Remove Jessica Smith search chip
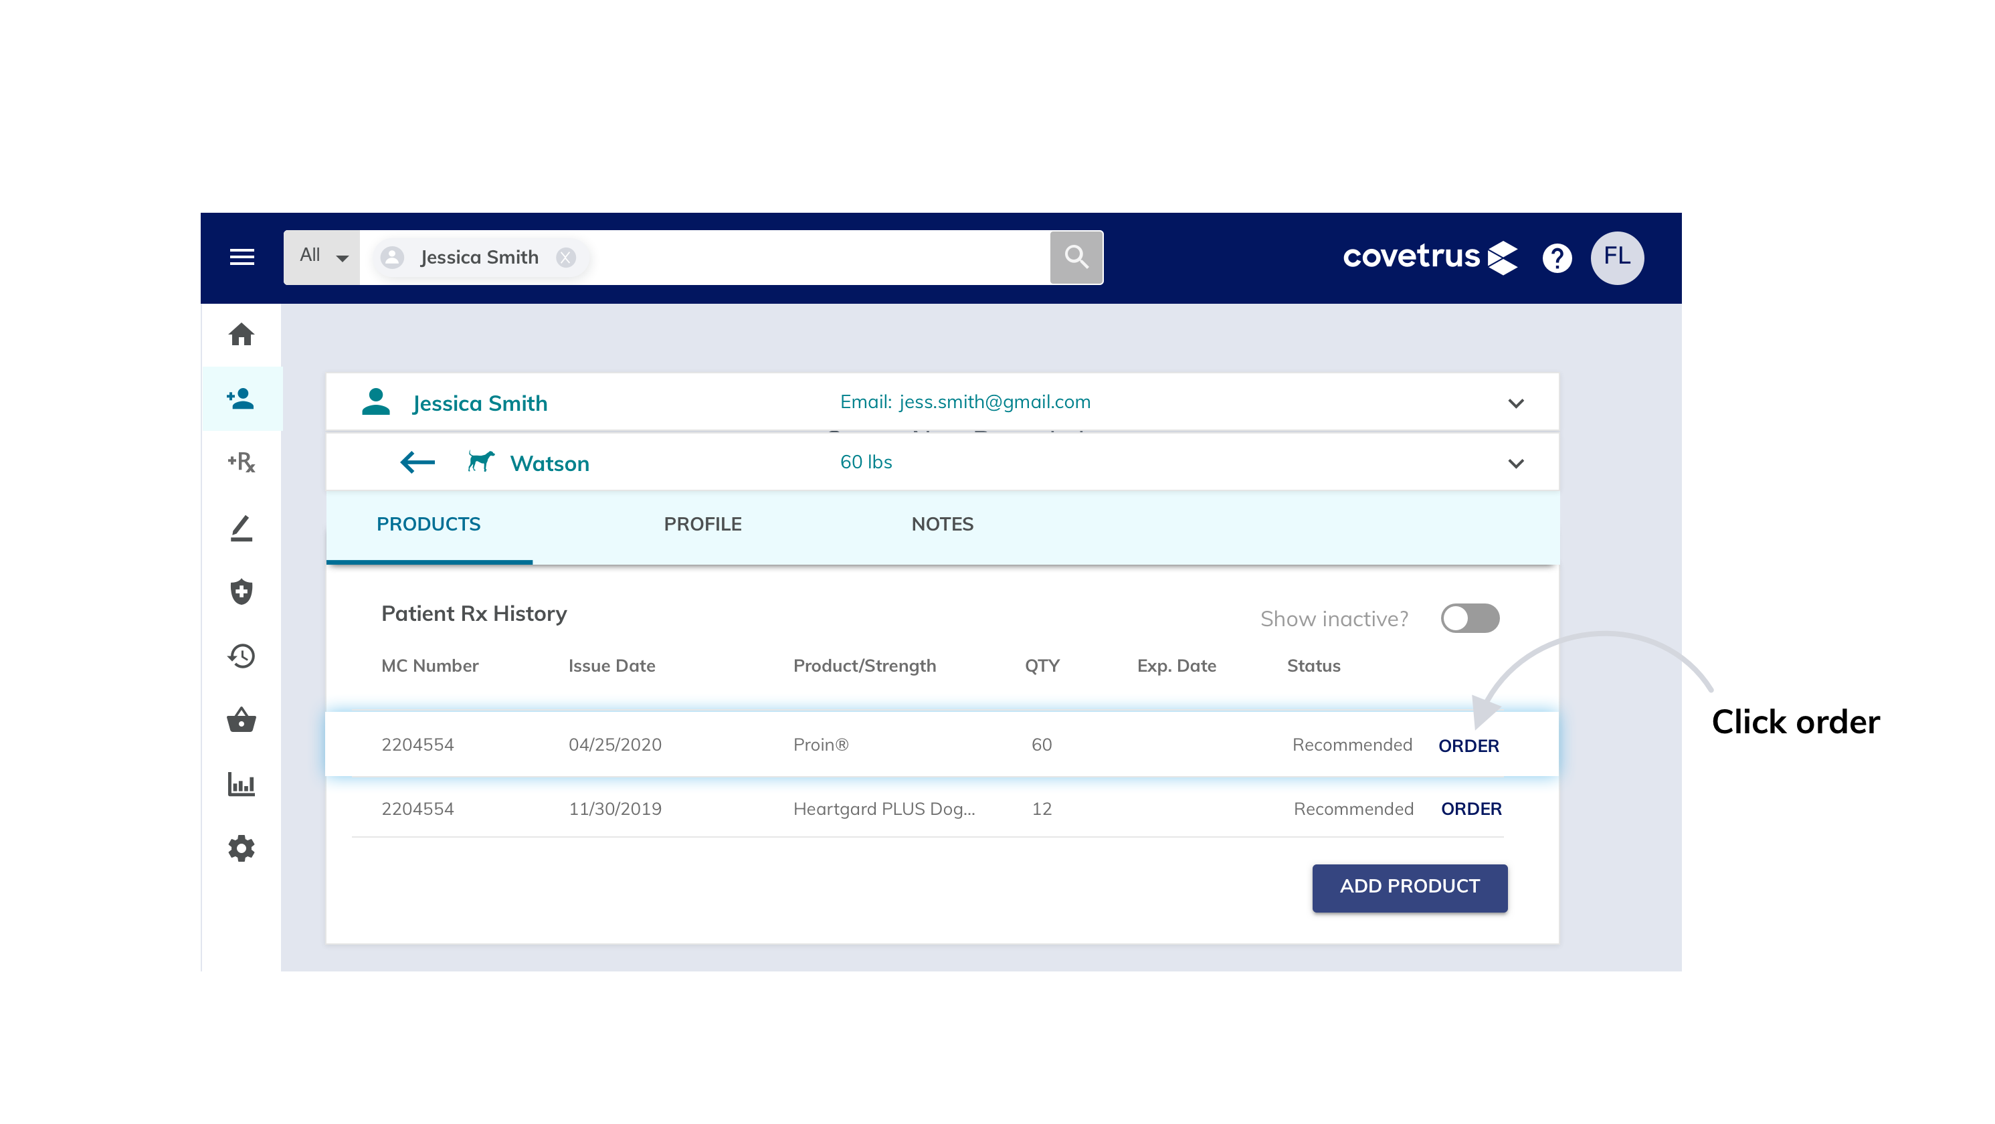This screenshot has height=1124, width=1995. tap(566, 257)
